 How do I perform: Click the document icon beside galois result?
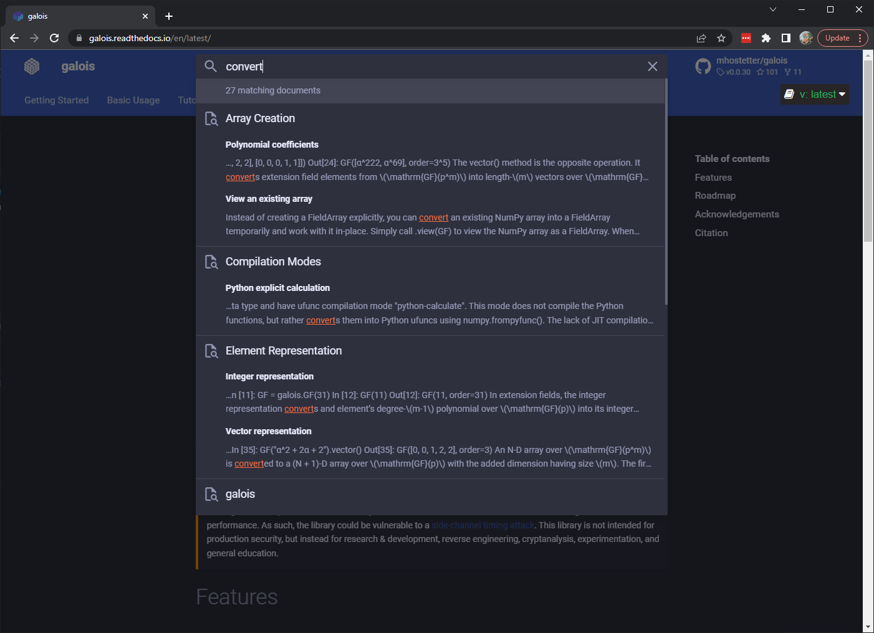211,493
